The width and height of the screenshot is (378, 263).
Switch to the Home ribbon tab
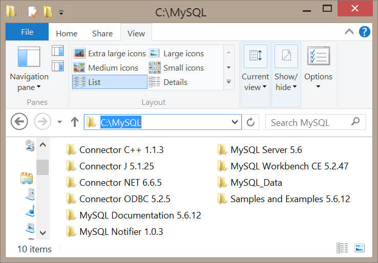pos(67,33)
